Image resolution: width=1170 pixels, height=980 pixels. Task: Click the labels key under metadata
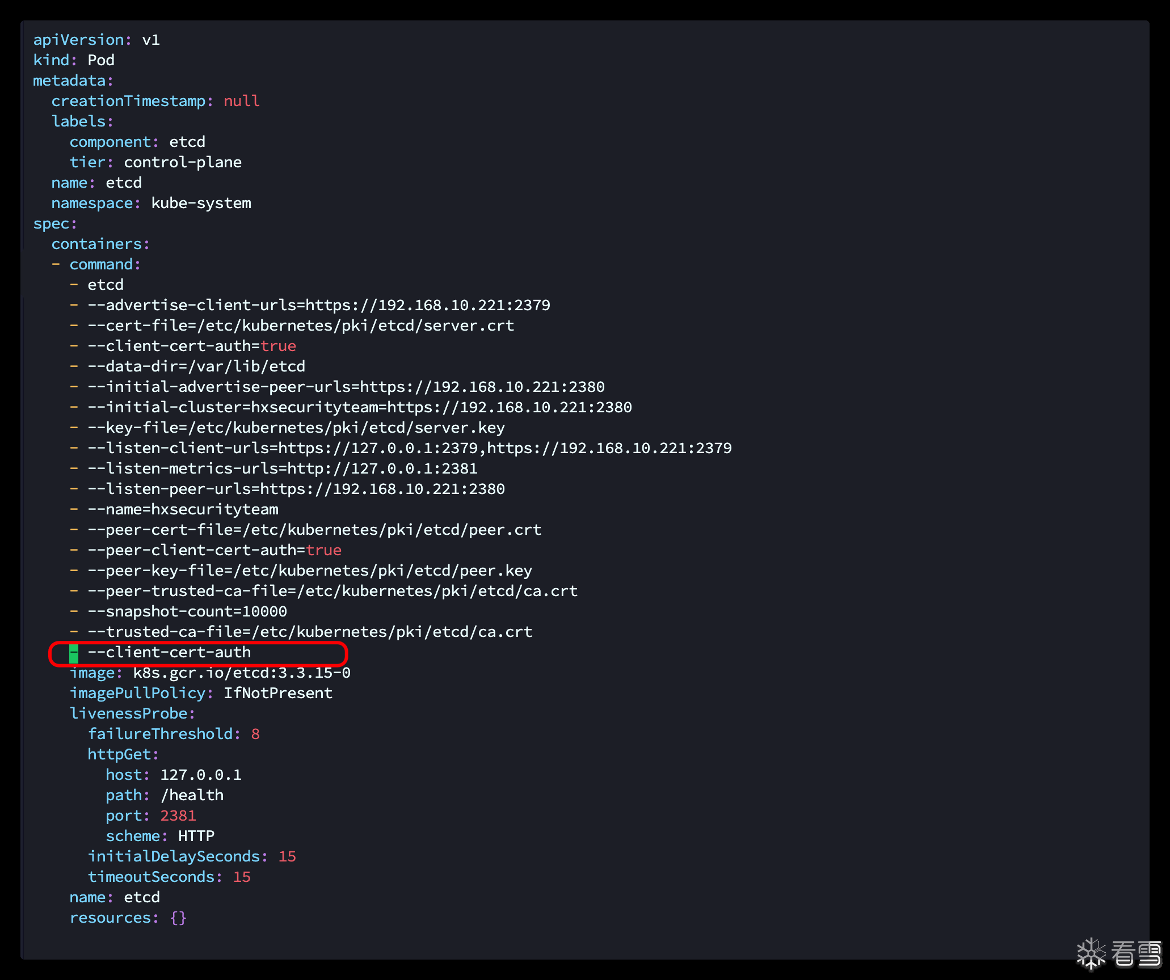click(78, 121)
